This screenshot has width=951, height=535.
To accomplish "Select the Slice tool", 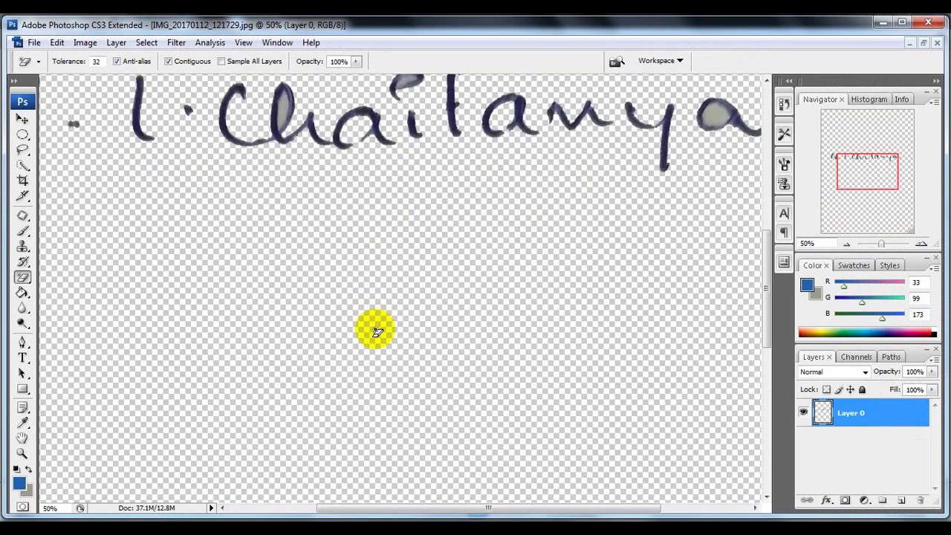I will point(22,195).
